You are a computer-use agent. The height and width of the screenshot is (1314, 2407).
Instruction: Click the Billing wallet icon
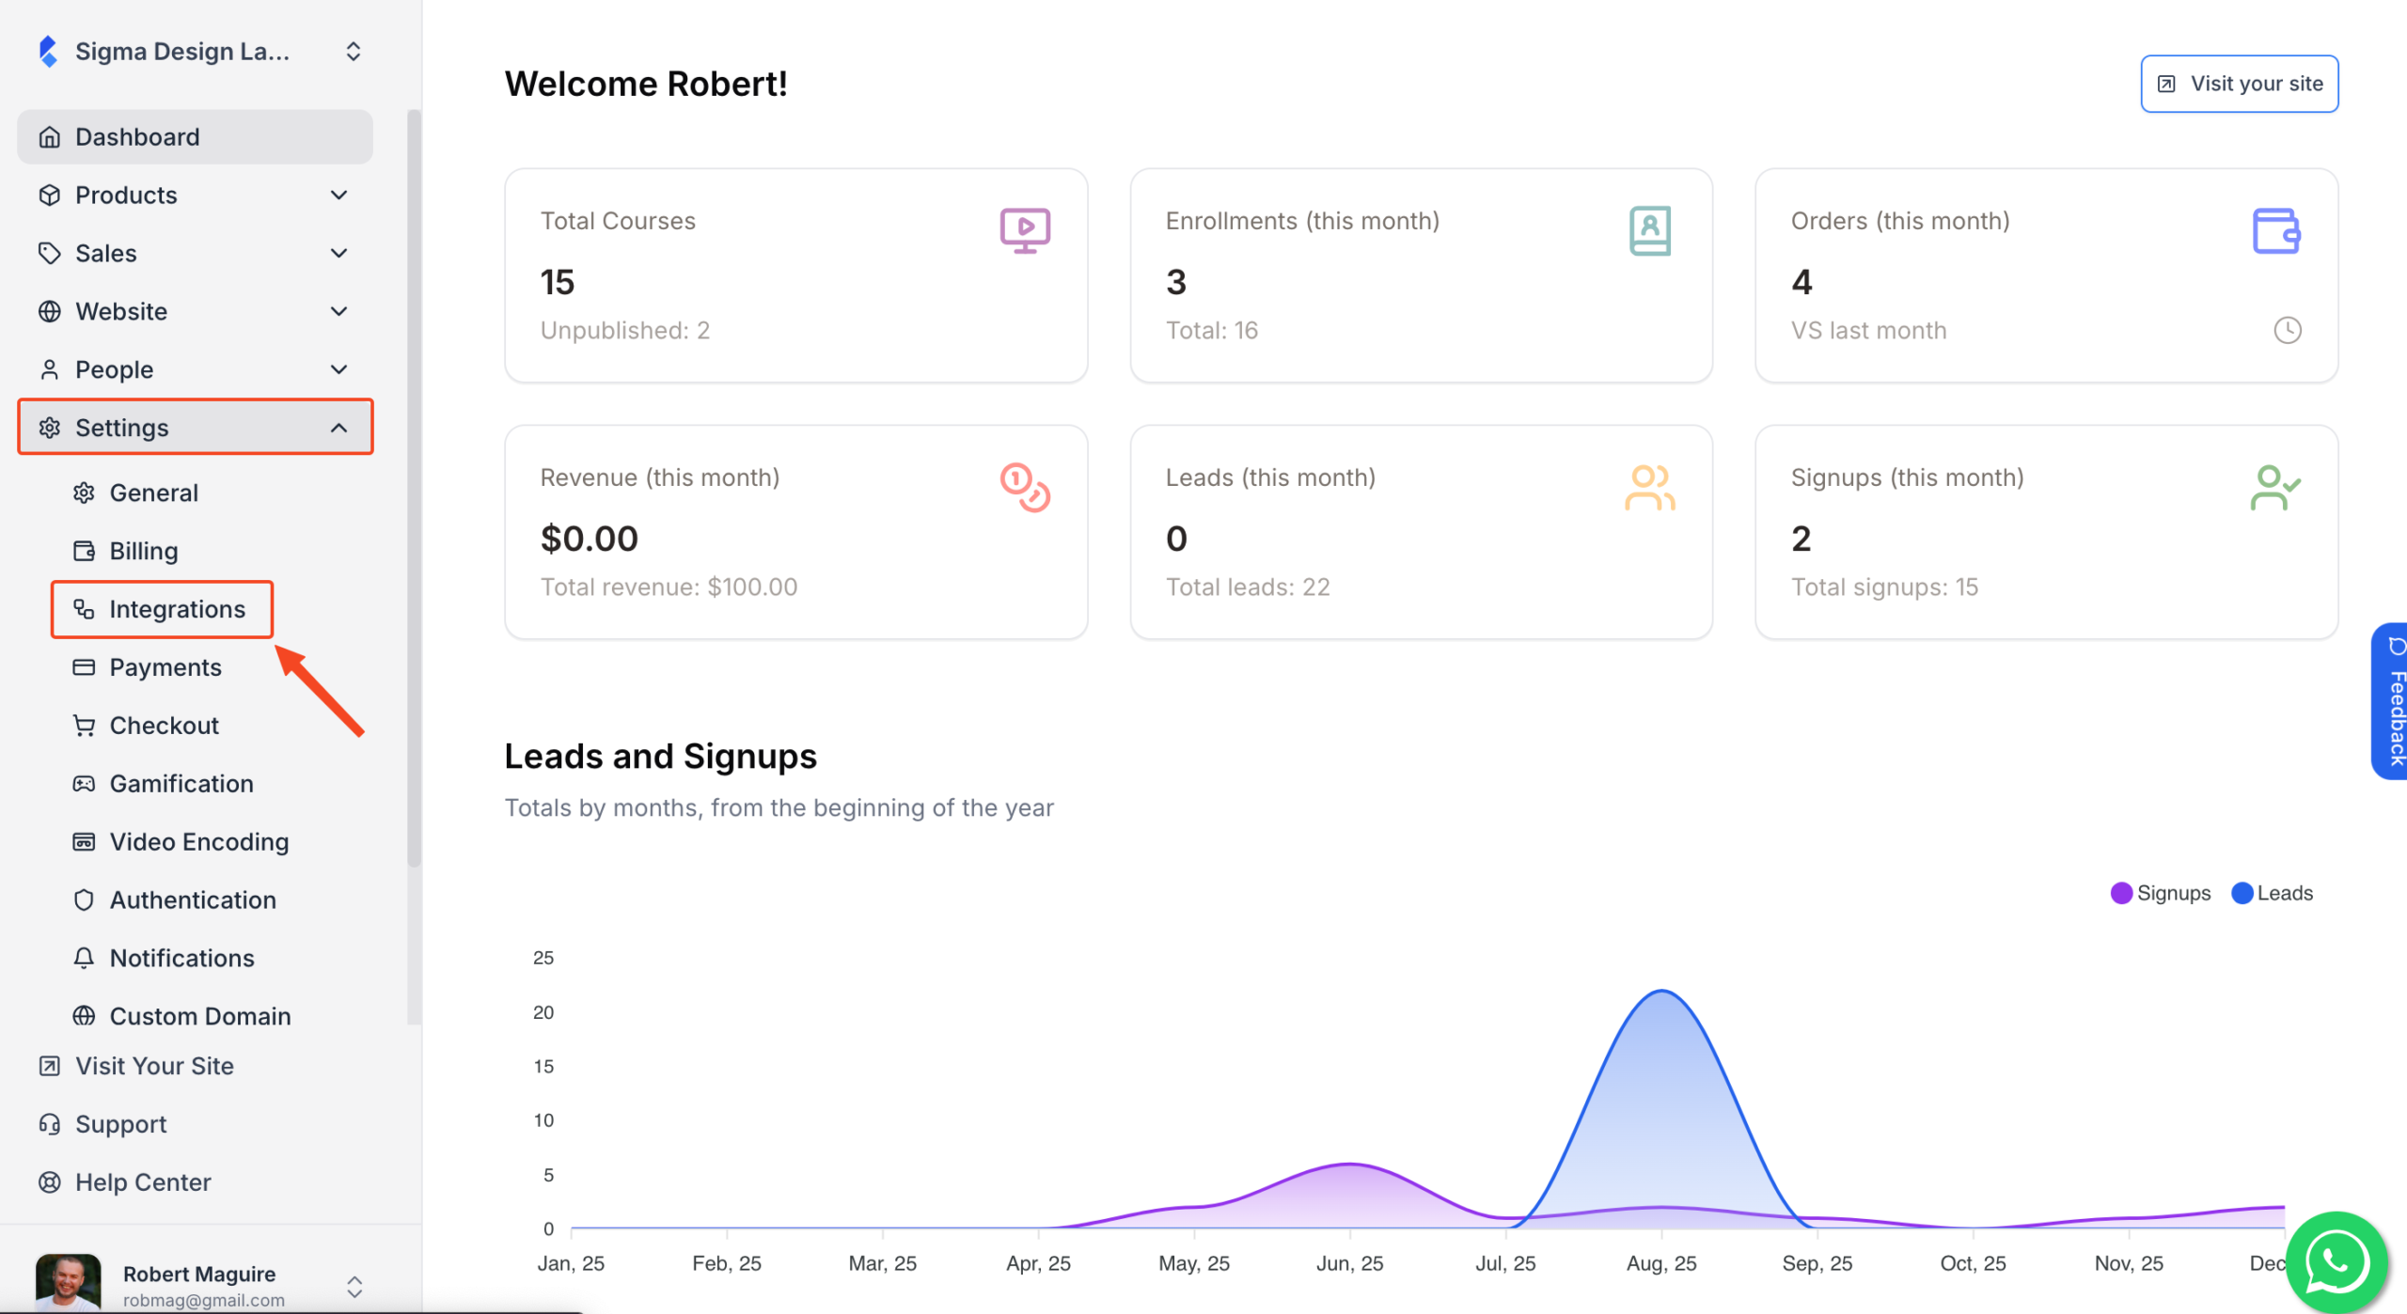pyautogui.click(x=84, y=552)
